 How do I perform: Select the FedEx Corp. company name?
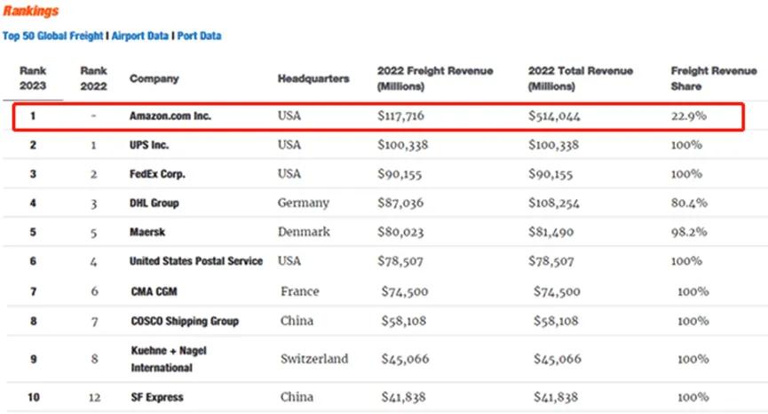[x=157, y=174]
